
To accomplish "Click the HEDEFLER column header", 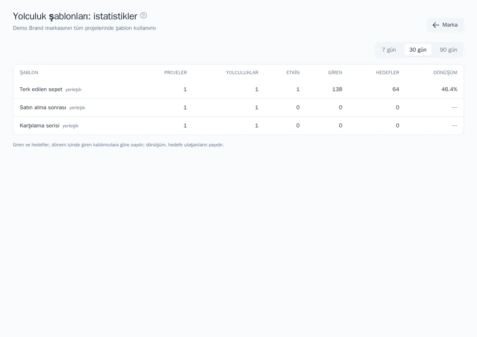I will click(x=387, y=73).
